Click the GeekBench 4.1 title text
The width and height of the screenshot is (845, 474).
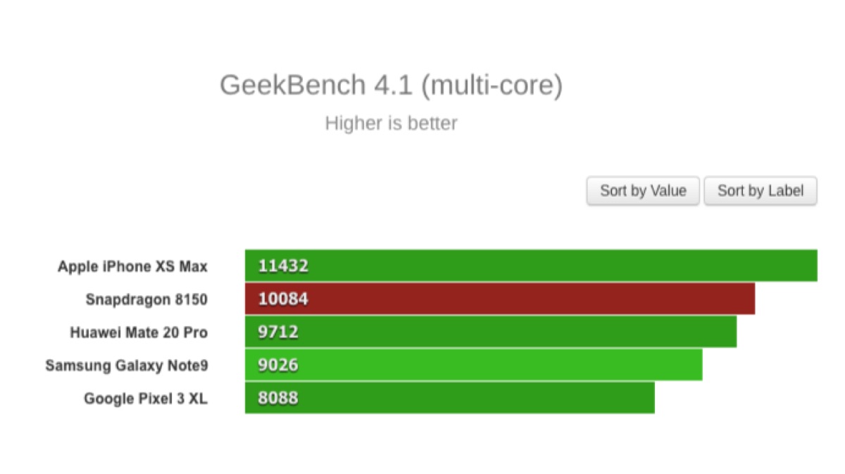pyautogui.click(x=317, y=85)
